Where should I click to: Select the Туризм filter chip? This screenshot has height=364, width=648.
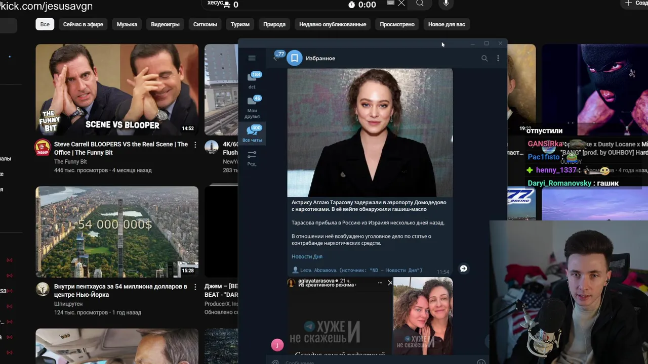coord(240,24)
